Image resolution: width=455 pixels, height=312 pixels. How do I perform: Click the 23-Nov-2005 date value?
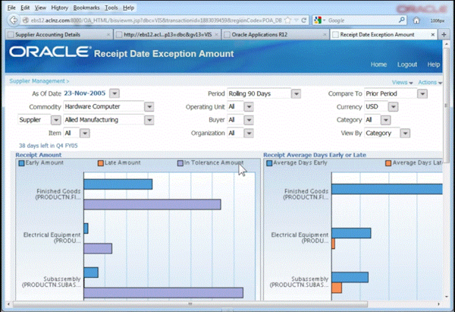tap(84, 93)
